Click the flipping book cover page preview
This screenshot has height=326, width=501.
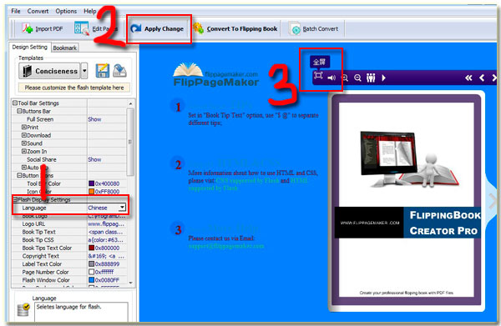pos(407,200)
